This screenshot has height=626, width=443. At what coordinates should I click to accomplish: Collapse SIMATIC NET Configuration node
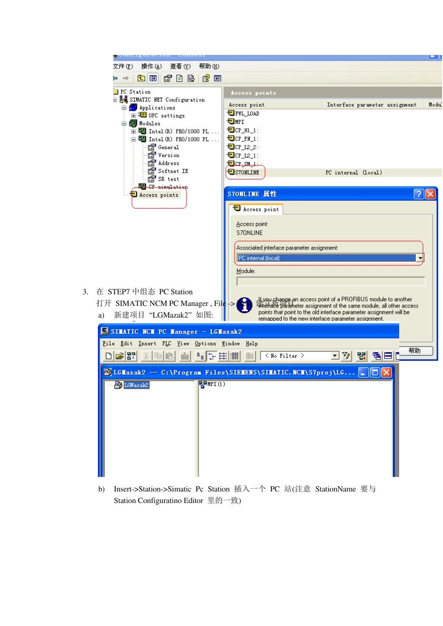pos(115,100)
